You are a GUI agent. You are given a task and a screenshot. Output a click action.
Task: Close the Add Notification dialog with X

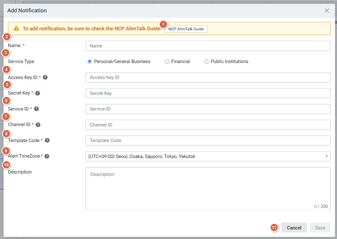(327, 11)
